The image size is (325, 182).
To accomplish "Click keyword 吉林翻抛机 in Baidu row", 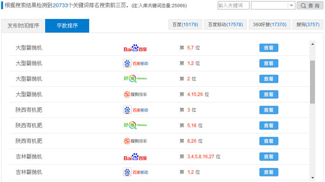I will (29, 157).
